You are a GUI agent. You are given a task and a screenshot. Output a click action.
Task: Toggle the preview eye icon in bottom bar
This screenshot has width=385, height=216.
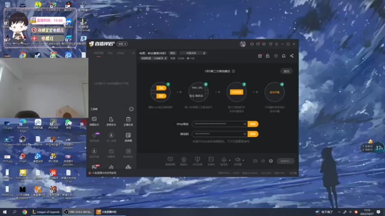coord(263,161)
